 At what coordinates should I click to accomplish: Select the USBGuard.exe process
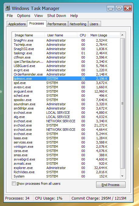(61, 66)
